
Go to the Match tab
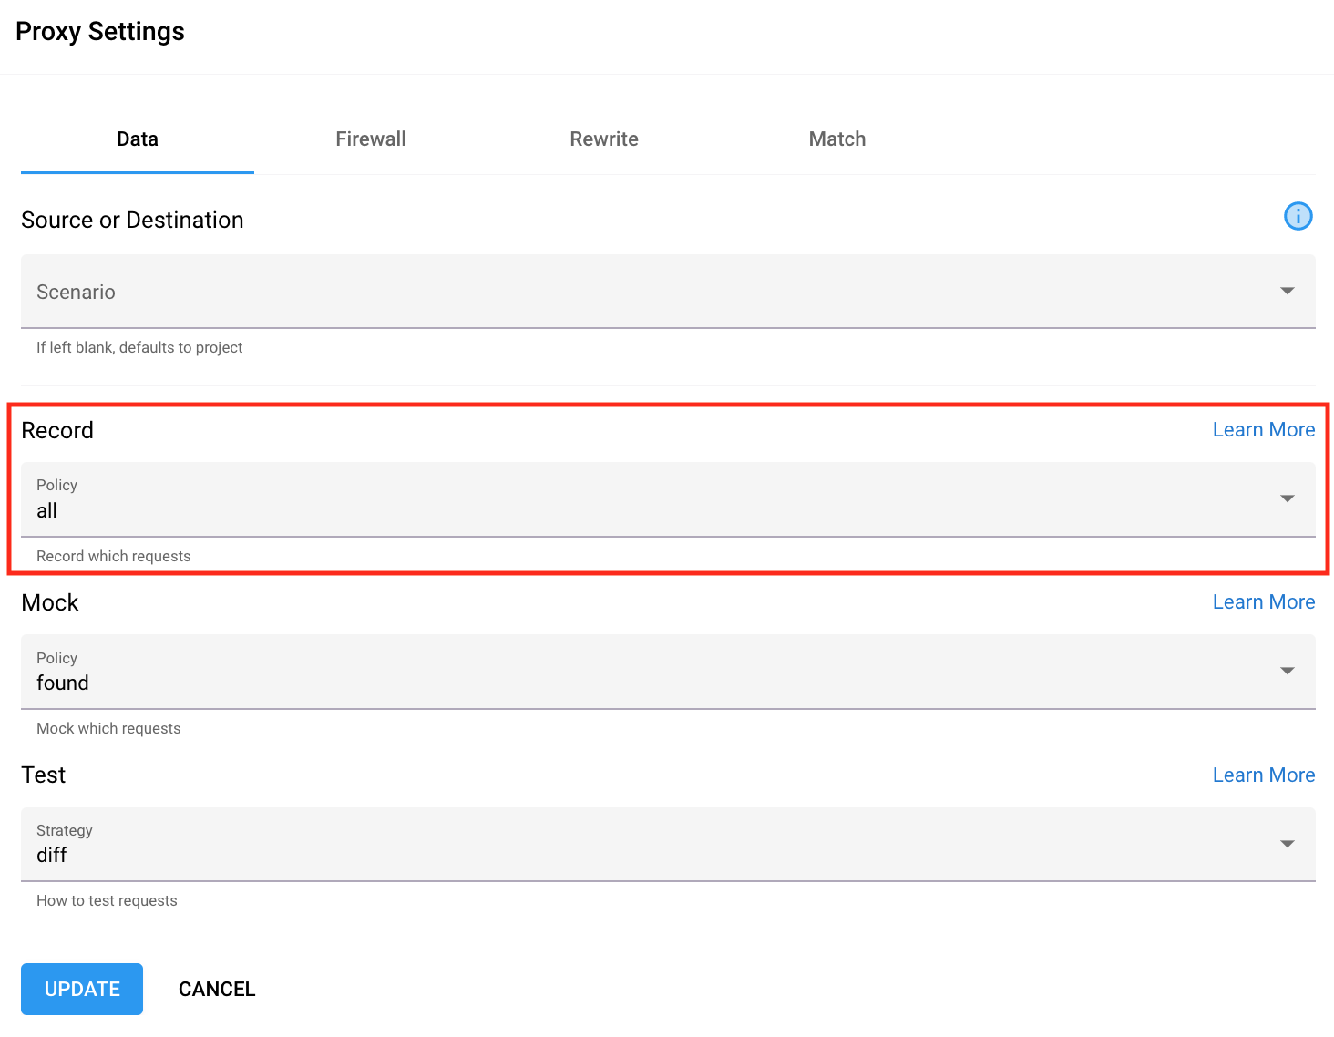pyautogui.click(x=837, y=139)
